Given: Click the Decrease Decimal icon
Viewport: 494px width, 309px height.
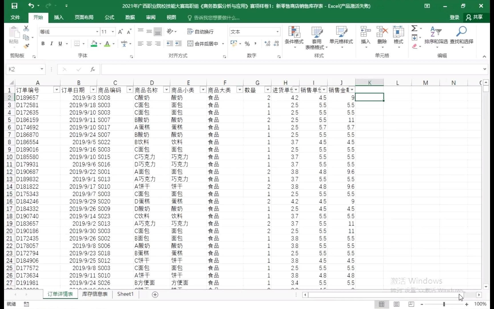Looking at the screenshot, I should point(276,43).
